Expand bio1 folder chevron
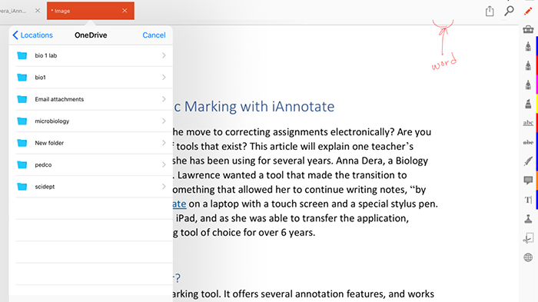 click(x=164, y=77)
